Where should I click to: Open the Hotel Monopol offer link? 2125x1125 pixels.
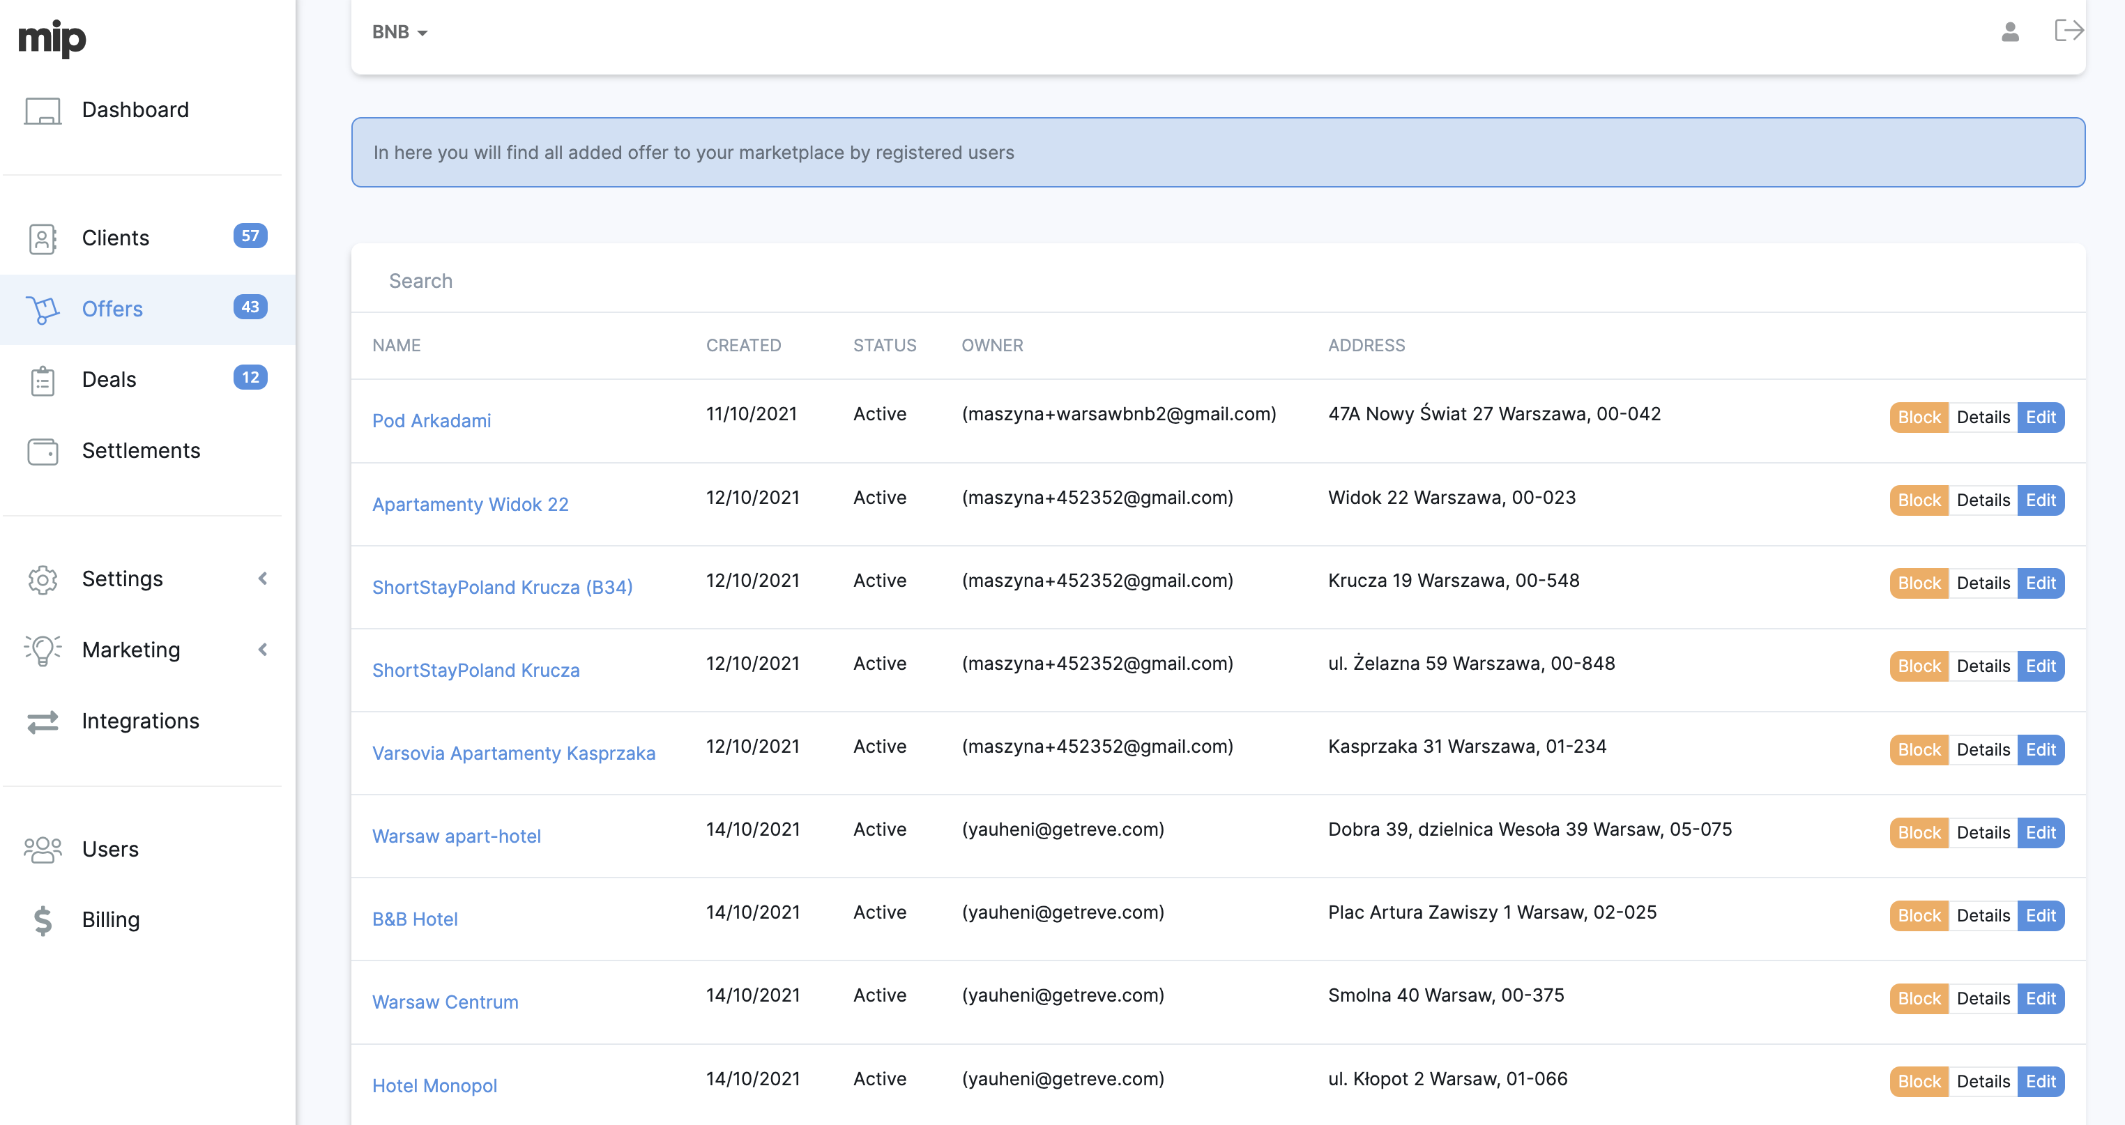434,1085
